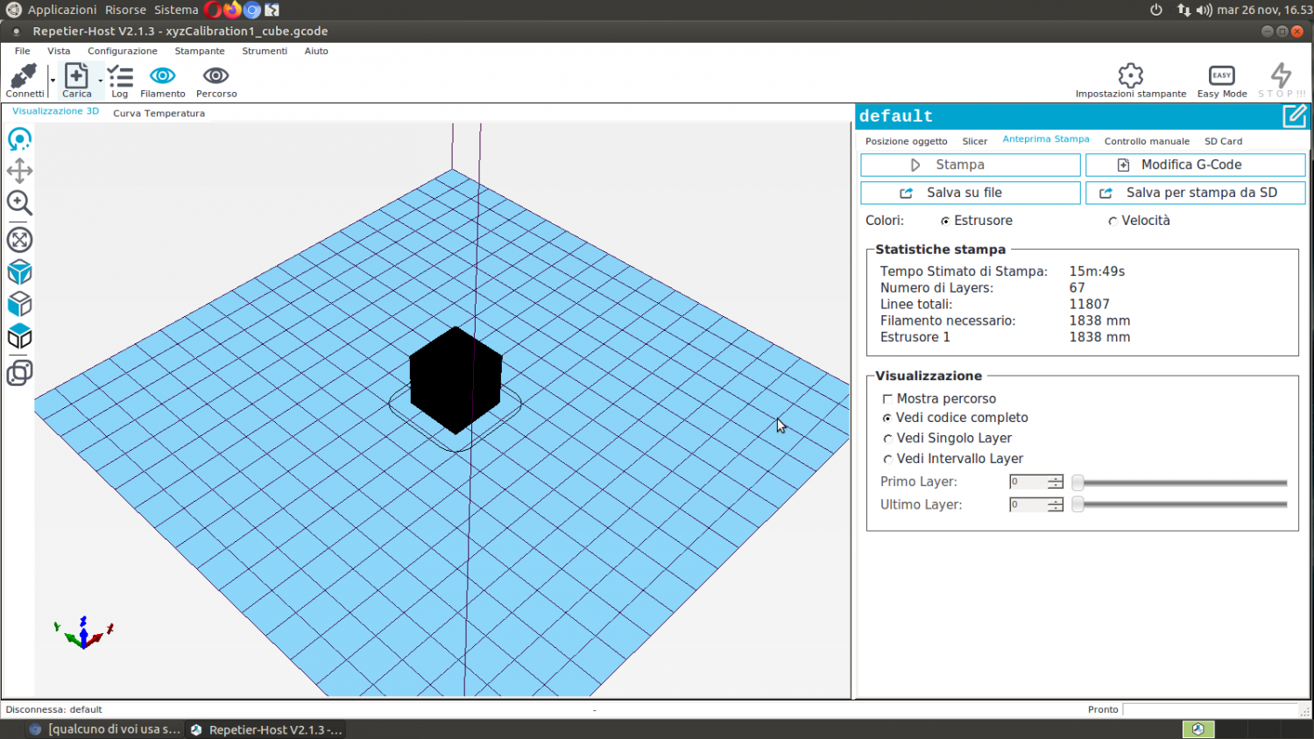The width and height of the screenshot is (1314, 739).
Task: Open the Carica load file icon
Action: (x=76, y=75)
